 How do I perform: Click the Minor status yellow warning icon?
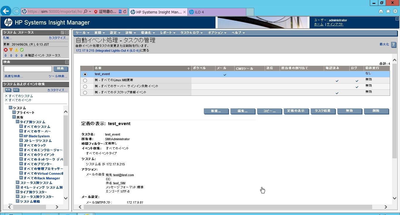(16, 50)
